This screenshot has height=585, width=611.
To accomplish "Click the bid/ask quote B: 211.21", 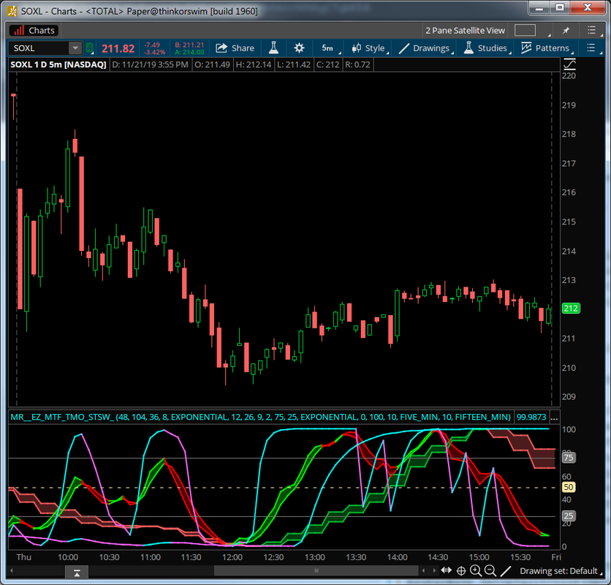I will (x=189, y=45).
